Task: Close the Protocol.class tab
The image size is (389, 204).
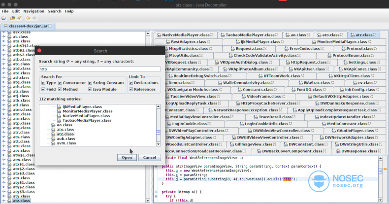Action: coord(376,49)
